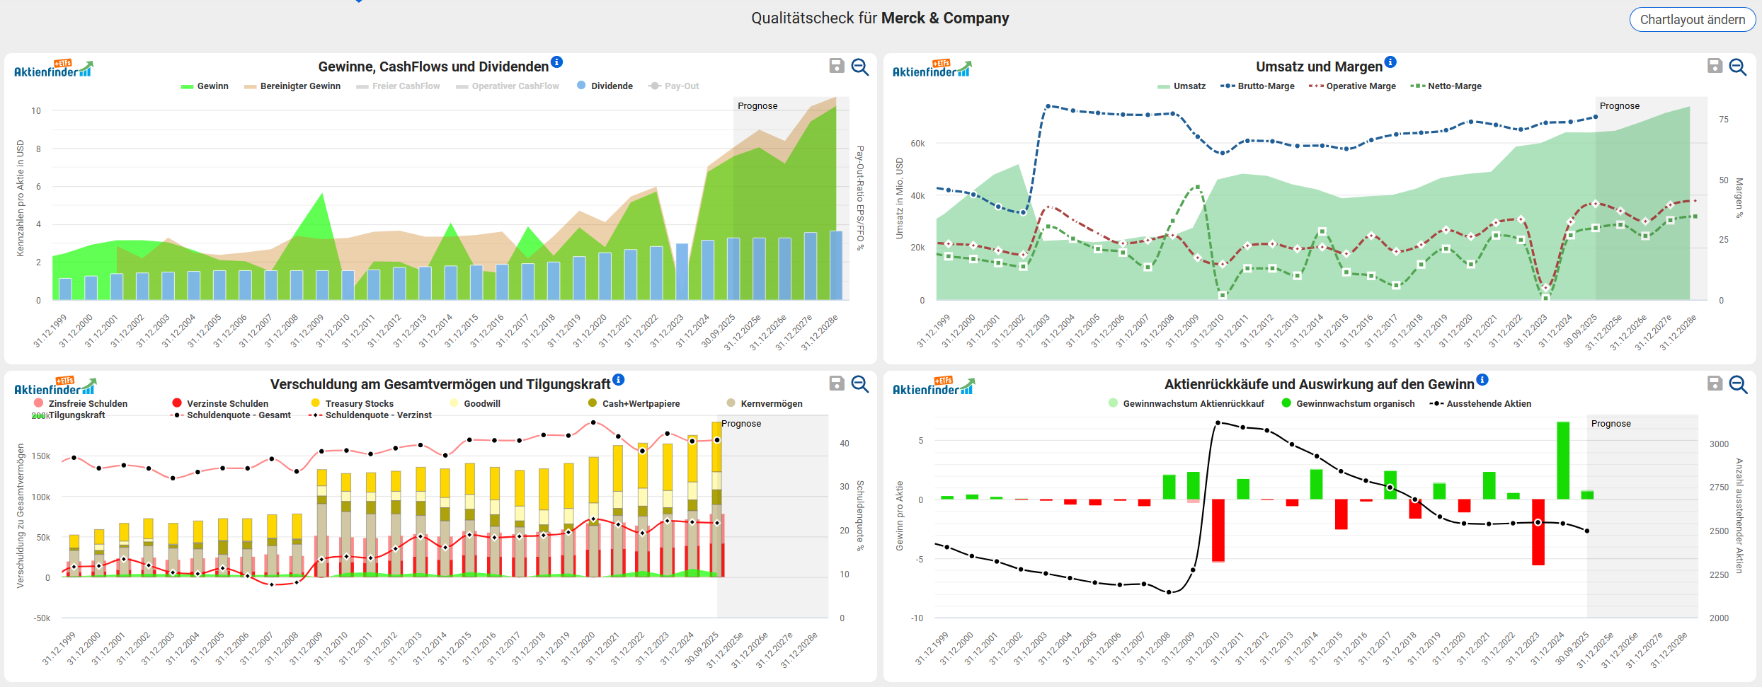Reset zoom on Umsatz und Margen chart
Screen dimensions: 1762x687
pos(1738,67)
